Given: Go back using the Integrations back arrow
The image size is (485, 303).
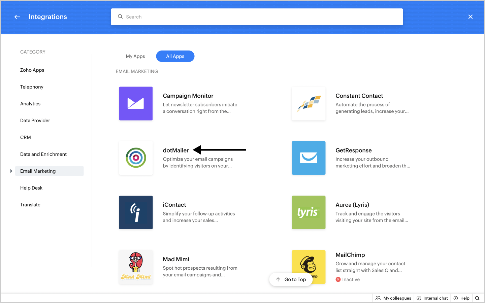Looking at the screenshot, I should point(17,17).
